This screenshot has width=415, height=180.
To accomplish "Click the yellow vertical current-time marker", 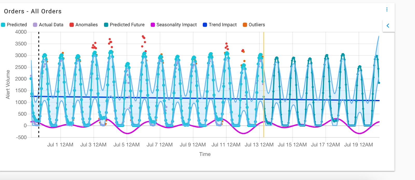I will 264,85.
